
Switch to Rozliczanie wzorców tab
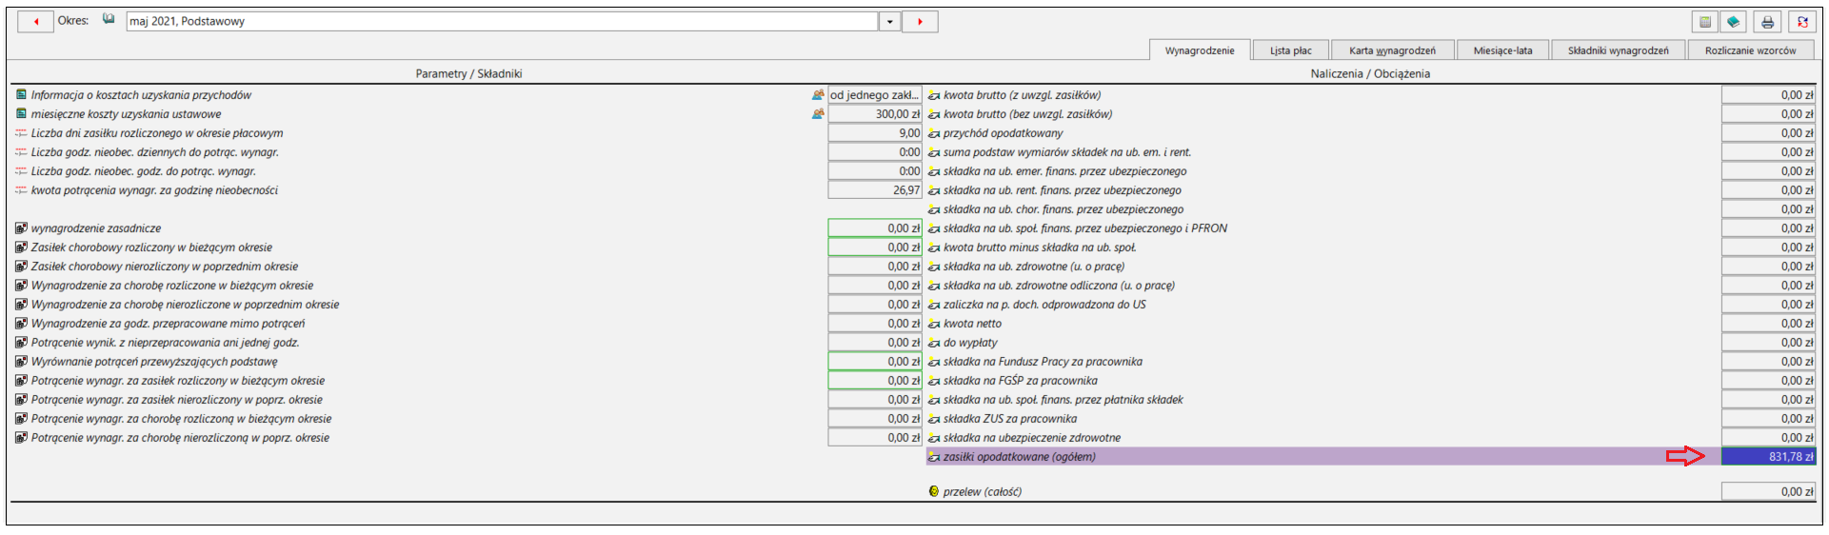[x=1750, y=50]
